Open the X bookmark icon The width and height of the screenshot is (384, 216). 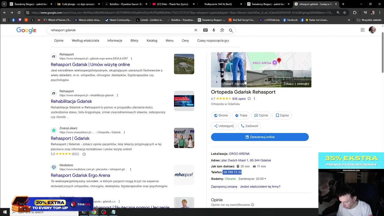tap(32, 20)
